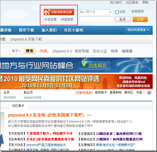Open 社区服务 in the top bar

(132, 2)
